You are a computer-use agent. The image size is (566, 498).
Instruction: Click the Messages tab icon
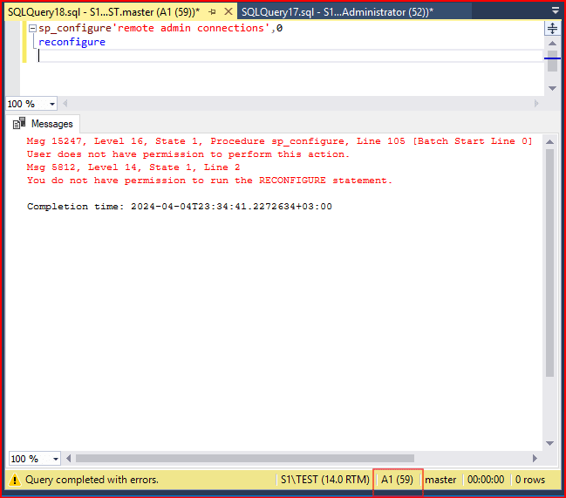point(19,124)
